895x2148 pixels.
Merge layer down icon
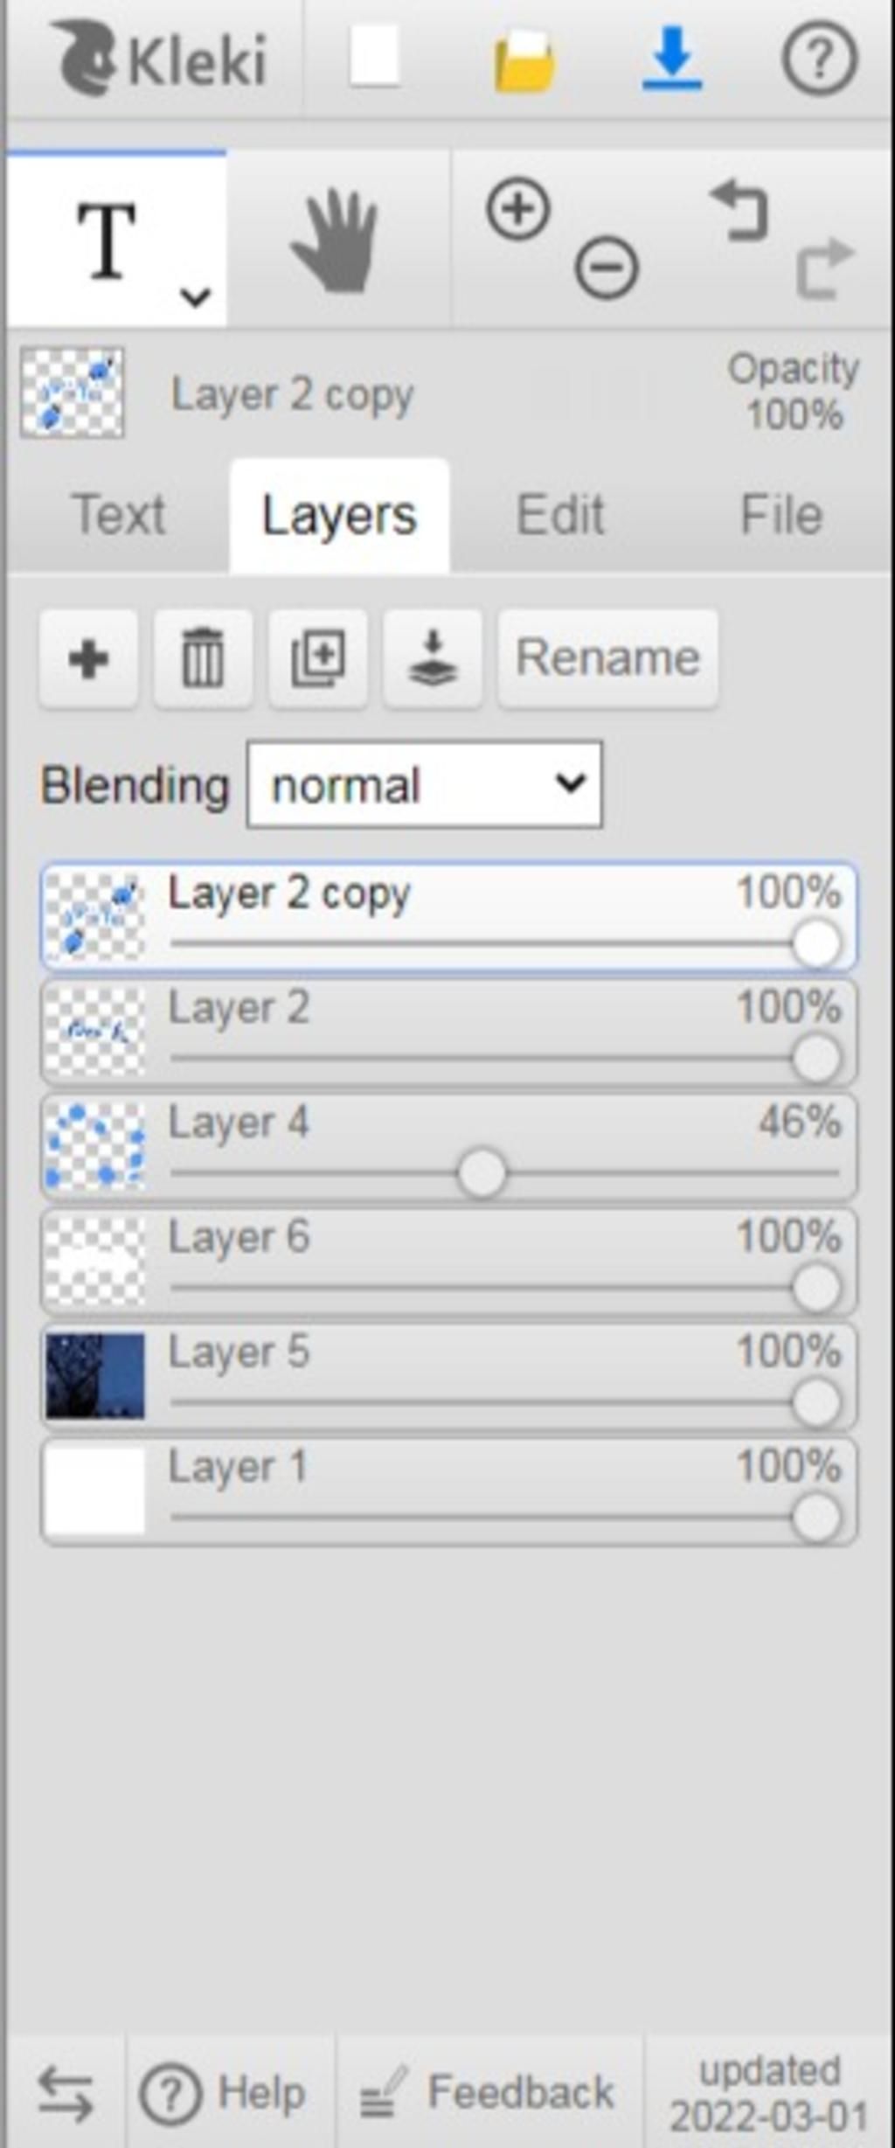tap(433, 657)
